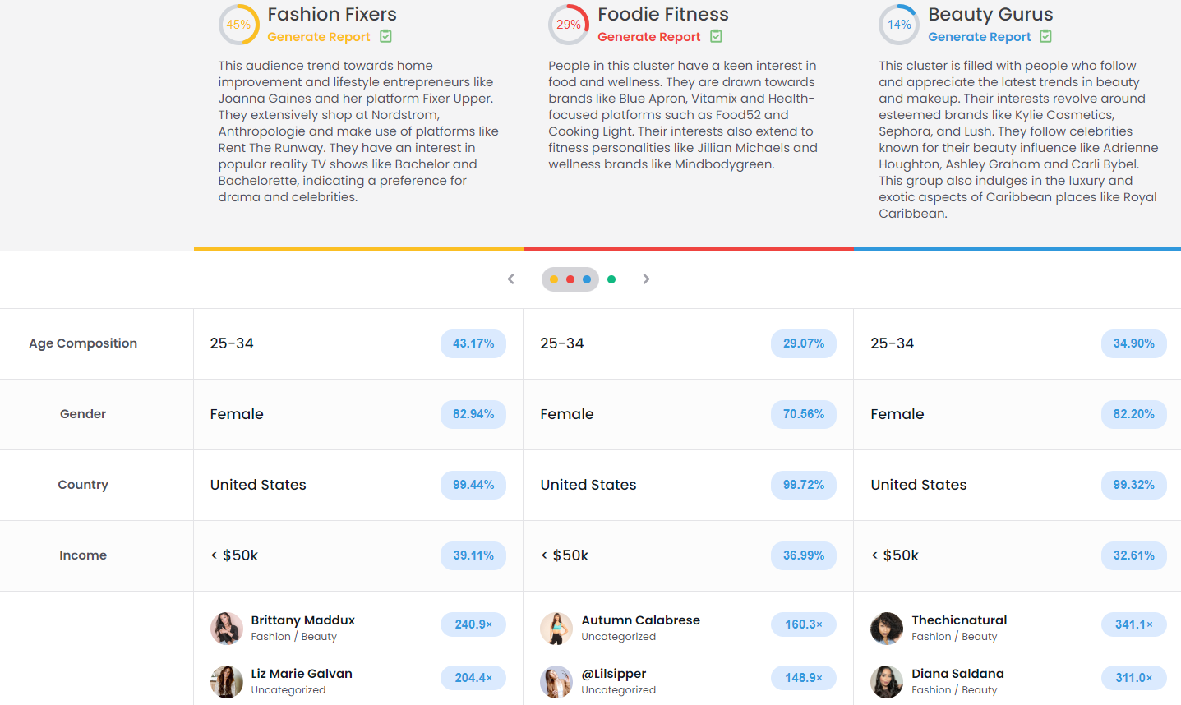
Task: Open @Lilsipper profile photo
Action: [556, 682]
